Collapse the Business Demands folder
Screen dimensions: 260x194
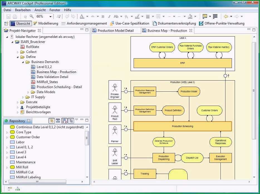click(x=23, y=62)
